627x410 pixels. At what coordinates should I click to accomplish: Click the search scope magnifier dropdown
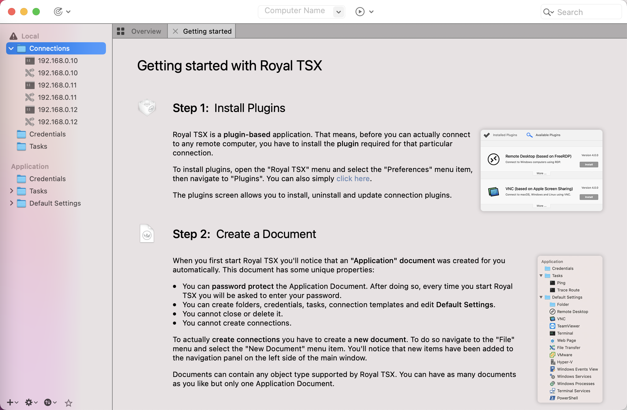click(548, 12)
